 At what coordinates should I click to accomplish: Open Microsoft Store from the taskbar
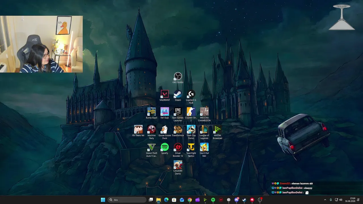(x=174, y=200)
